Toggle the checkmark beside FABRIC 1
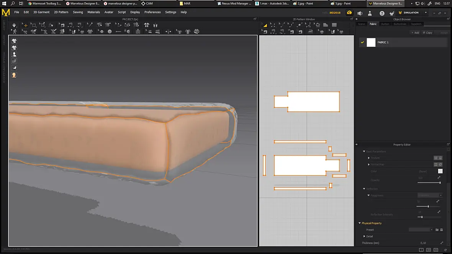The width and height of the screenshot is (452, 254). click(x=362, y=42)
